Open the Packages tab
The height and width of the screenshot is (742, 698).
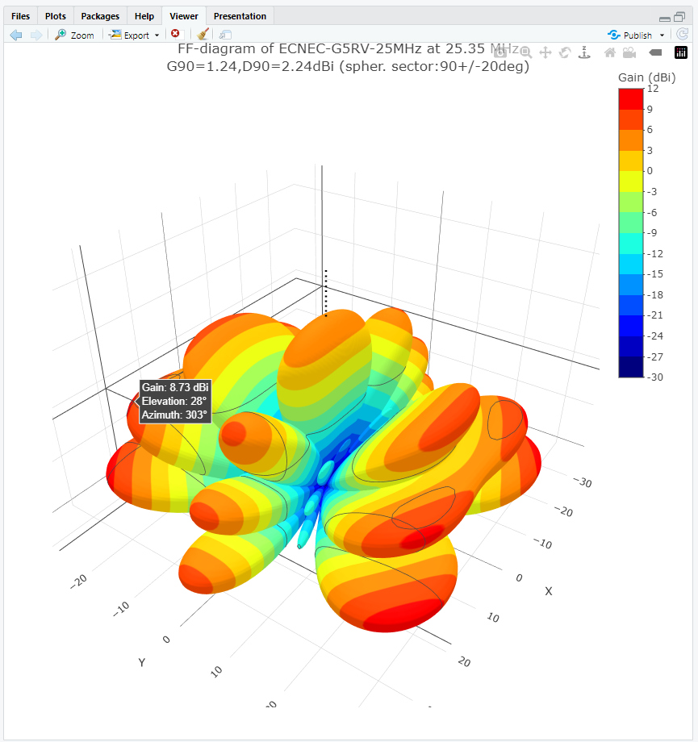click(x=100, y=16)
